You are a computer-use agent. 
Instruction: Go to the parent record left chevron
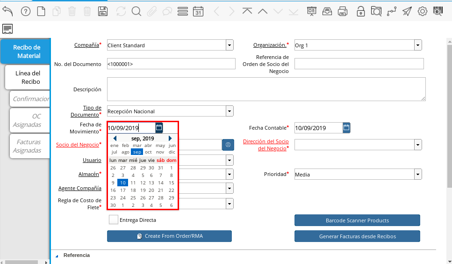216,12
